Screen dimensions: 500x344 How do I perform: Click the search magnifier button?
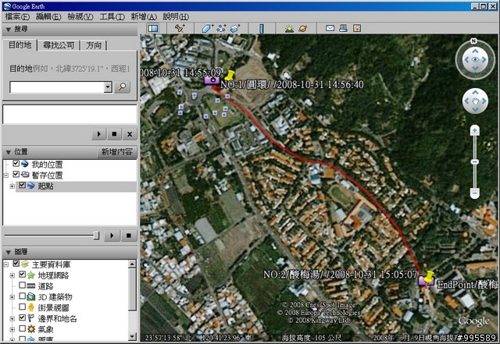122,87
